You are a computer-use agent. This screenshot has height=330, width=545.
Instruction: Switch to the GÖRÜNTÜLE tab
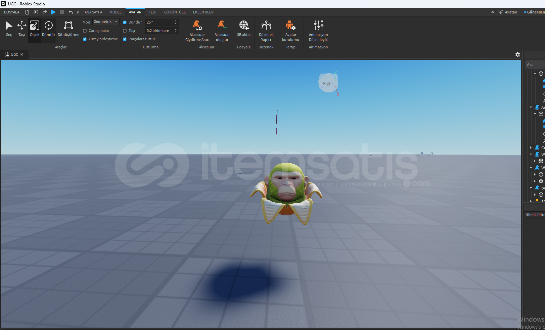point(175,12)
